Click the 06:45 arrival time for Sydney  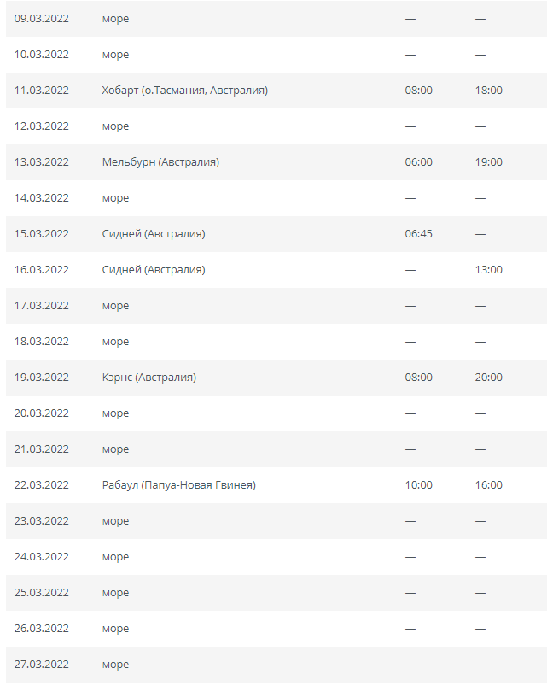point(418,234)
